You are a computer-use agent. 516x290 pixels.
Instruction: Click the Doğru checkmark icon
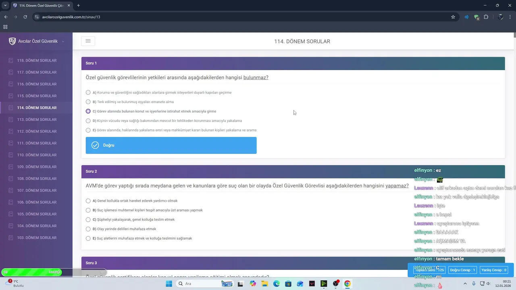(95, 145)
